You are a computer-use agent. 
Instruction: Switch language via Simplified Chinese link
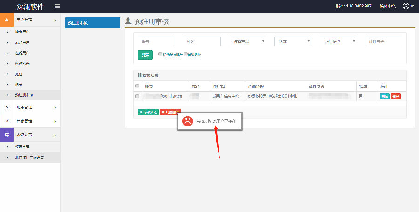point(387,6)
